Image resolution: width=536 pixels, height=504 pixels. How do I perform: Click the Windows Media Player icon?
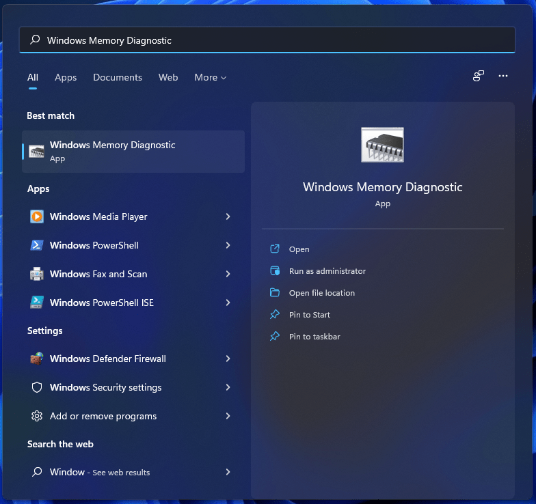pyautogui.click(x=37, y=216)
